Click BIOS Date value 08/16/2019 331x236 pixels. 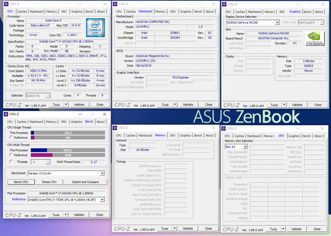175,66
